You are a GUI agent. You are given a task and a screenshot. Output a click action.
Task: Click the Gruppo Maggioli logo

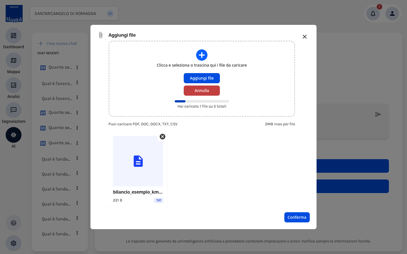coord(14,14)
